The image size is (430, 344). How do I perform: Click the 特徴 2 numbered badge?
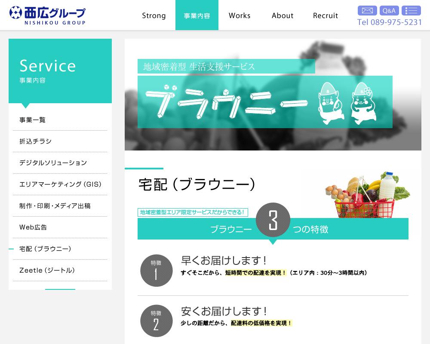tap(157, 321)
